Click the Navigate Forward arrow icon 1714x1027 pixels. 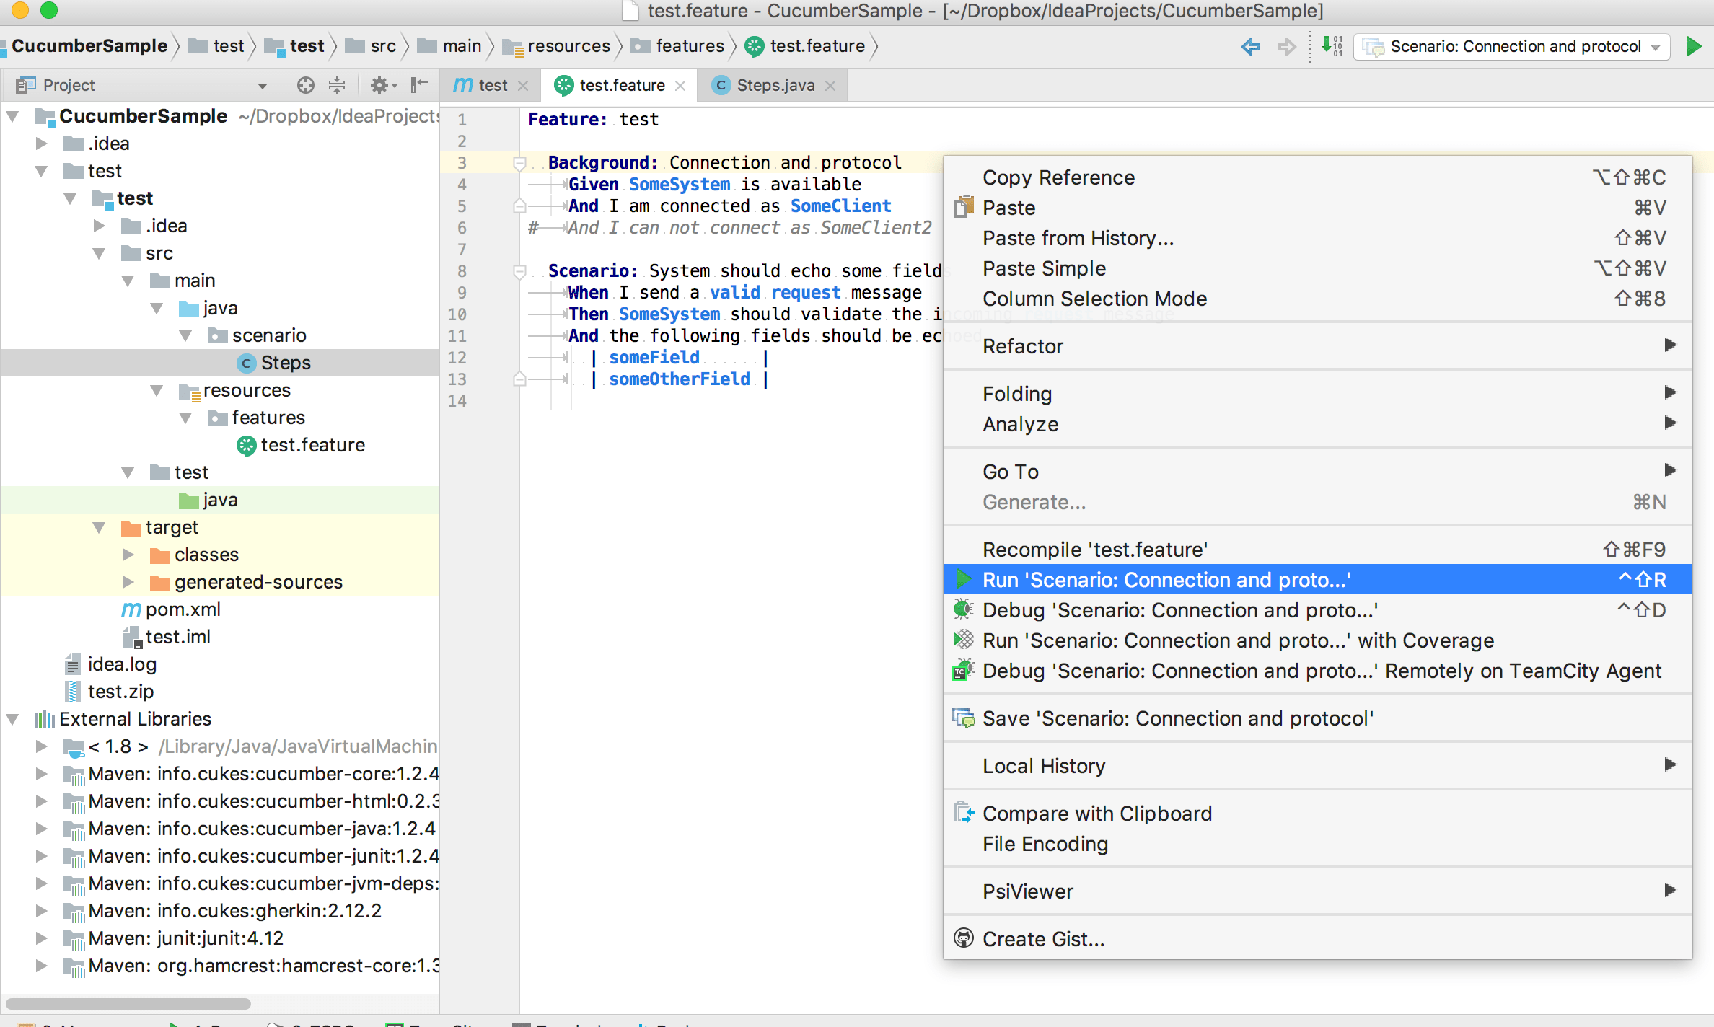pos(1288,47)
